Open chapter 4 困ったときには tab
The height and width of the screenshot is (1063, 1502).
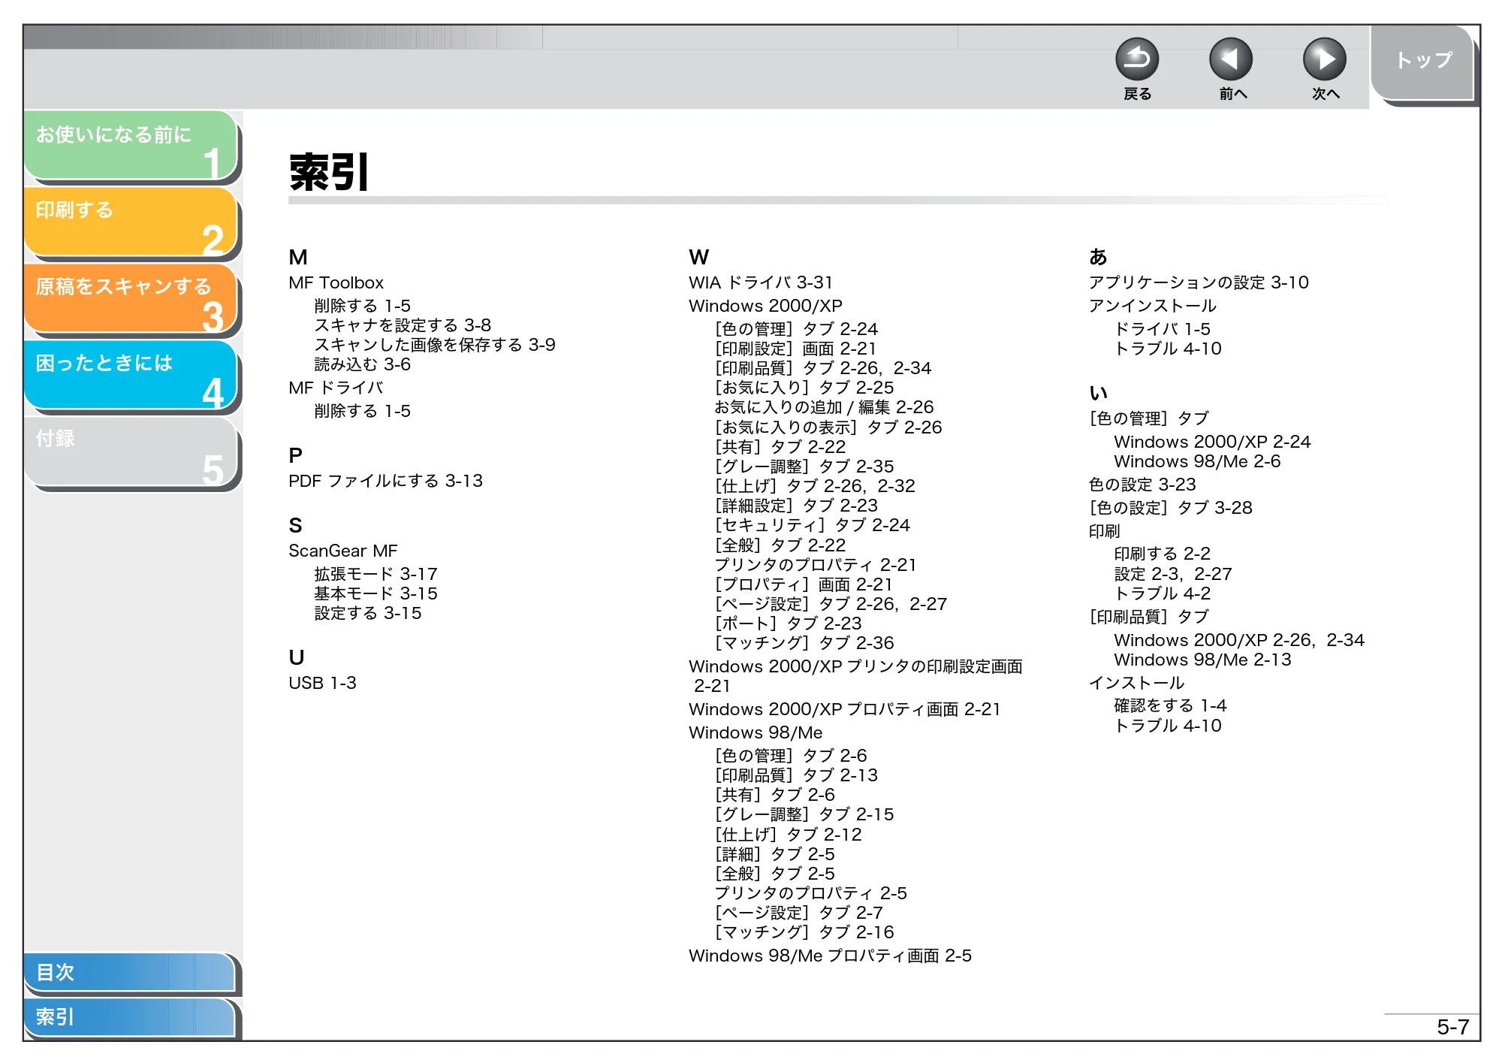pyautogui.click(x=131, y=375)
